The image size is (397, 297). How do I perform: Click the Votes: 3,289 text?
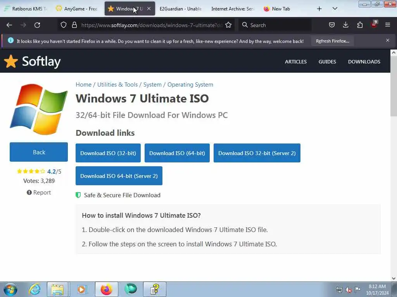(39, 181)
